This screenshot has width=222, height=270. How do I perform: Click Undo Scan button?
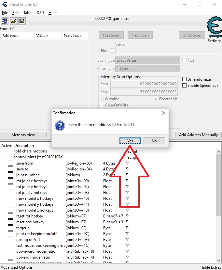tap(192, 35)
